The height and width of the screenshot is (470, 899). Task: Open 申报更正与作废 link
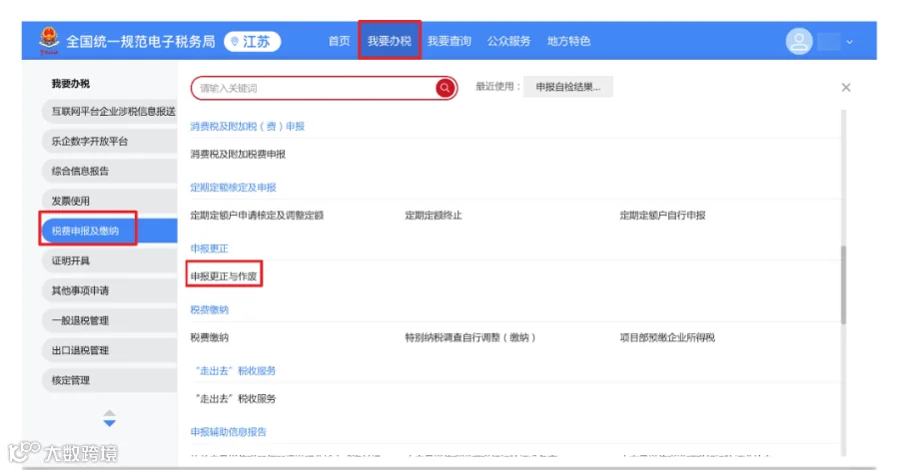pos(224,276)
